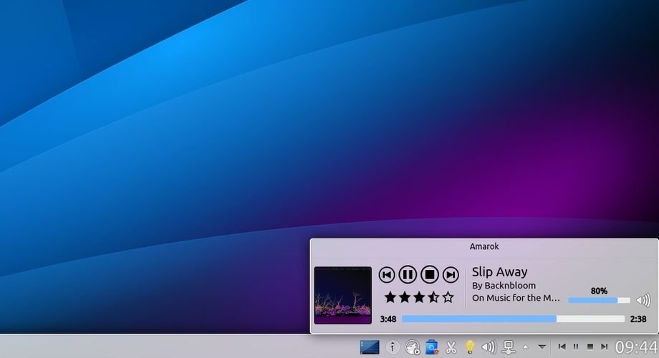This screenshot has height=358, width=659.
Task: Pause playback using popup pause button
Action: pos(408,274)
